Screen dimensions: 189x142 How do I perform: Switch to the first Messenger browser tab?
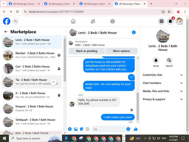[x=24, y=4]
